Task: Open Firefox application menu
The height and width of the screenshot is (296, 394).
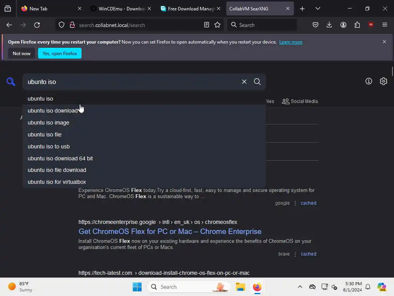Action: tap(384, 25)
